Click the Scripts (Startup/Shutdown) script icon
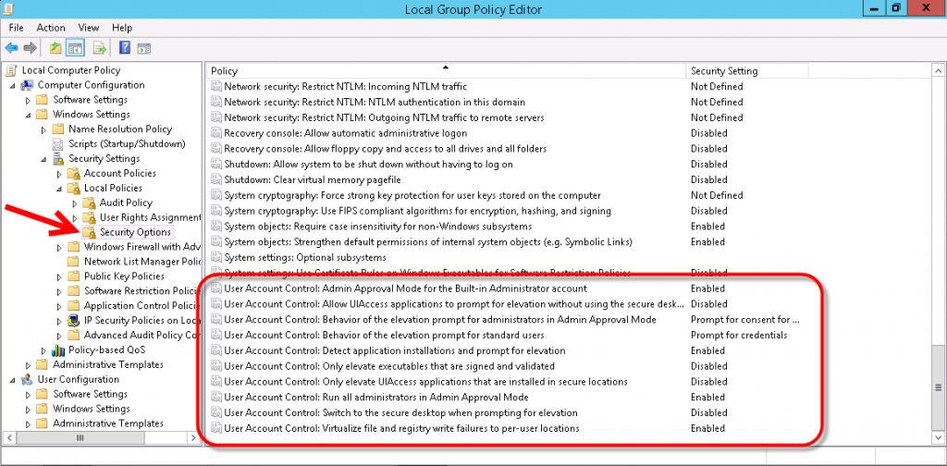 click(58, 143)
